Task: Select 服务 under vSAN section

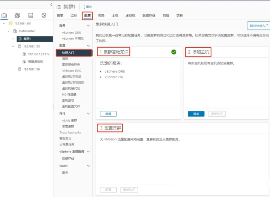Action: 65,173
